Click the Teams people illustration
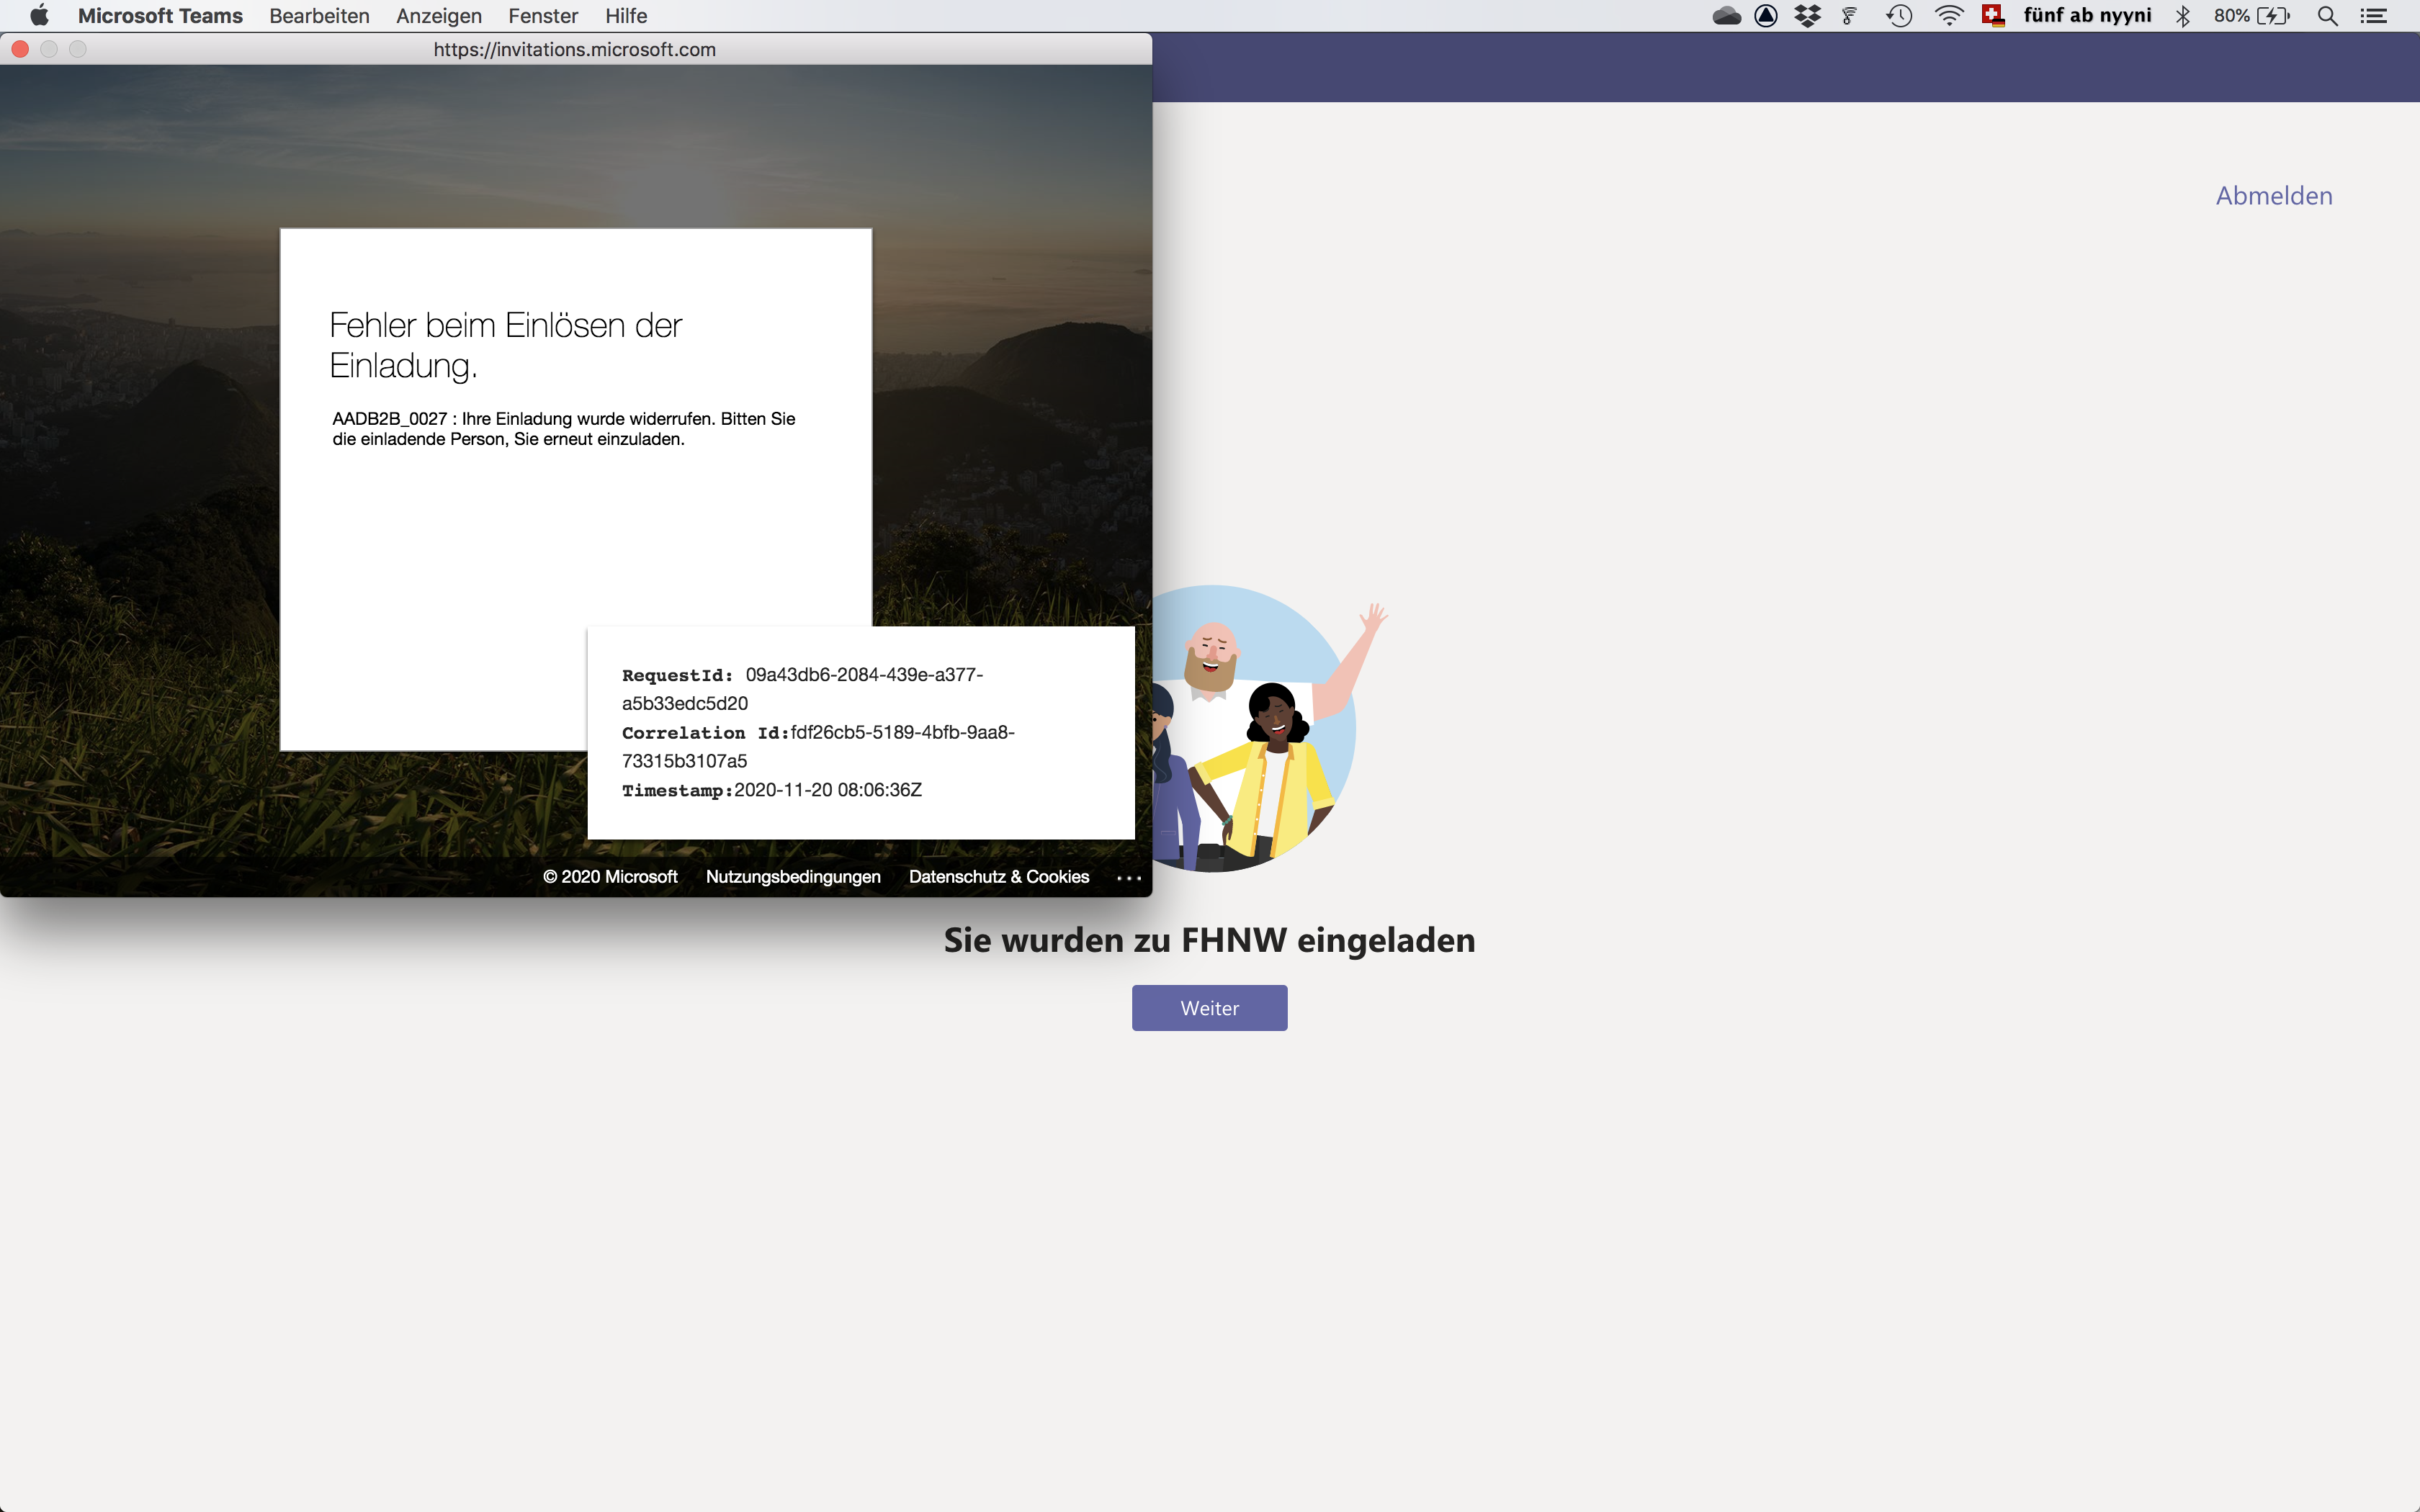 coord(1270,728)
